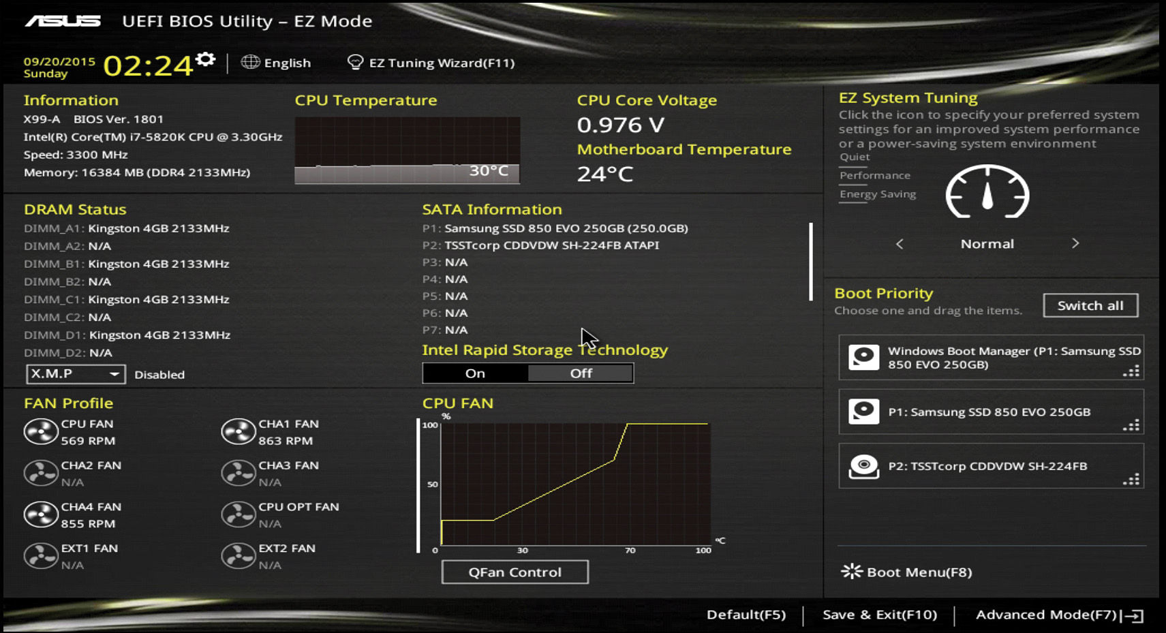This screenshot has width=1166, height=633.
Task: Click the Memory: 16384 MB info line
Action: coord(137,172)
